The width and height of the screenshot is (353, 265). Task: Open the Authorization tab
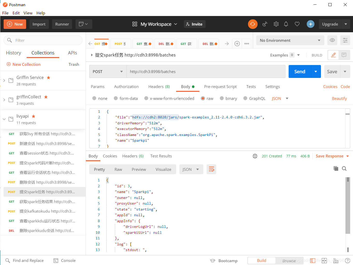[126, 87]
